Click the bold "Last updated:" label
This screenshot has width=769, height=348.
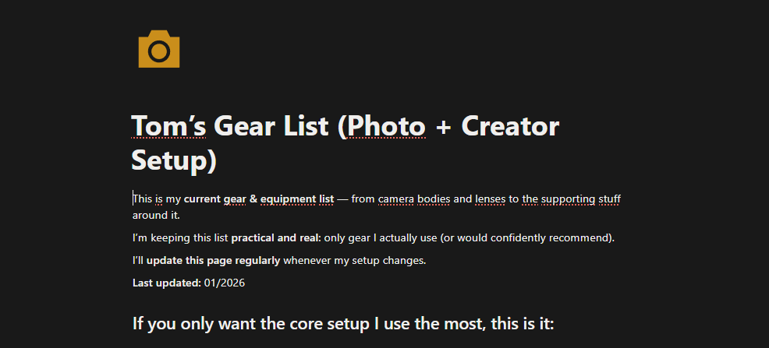167,283
